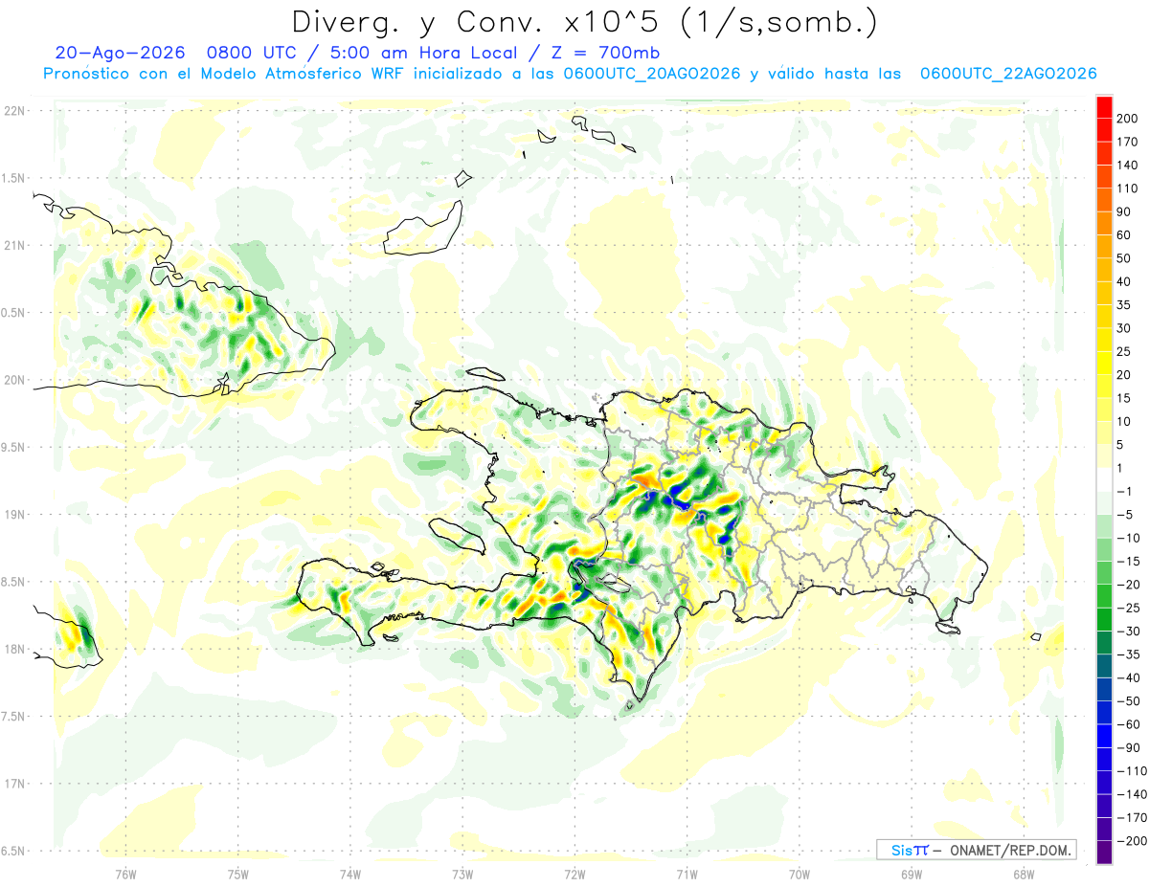Click the '69W' longitude label

point(912,874)
